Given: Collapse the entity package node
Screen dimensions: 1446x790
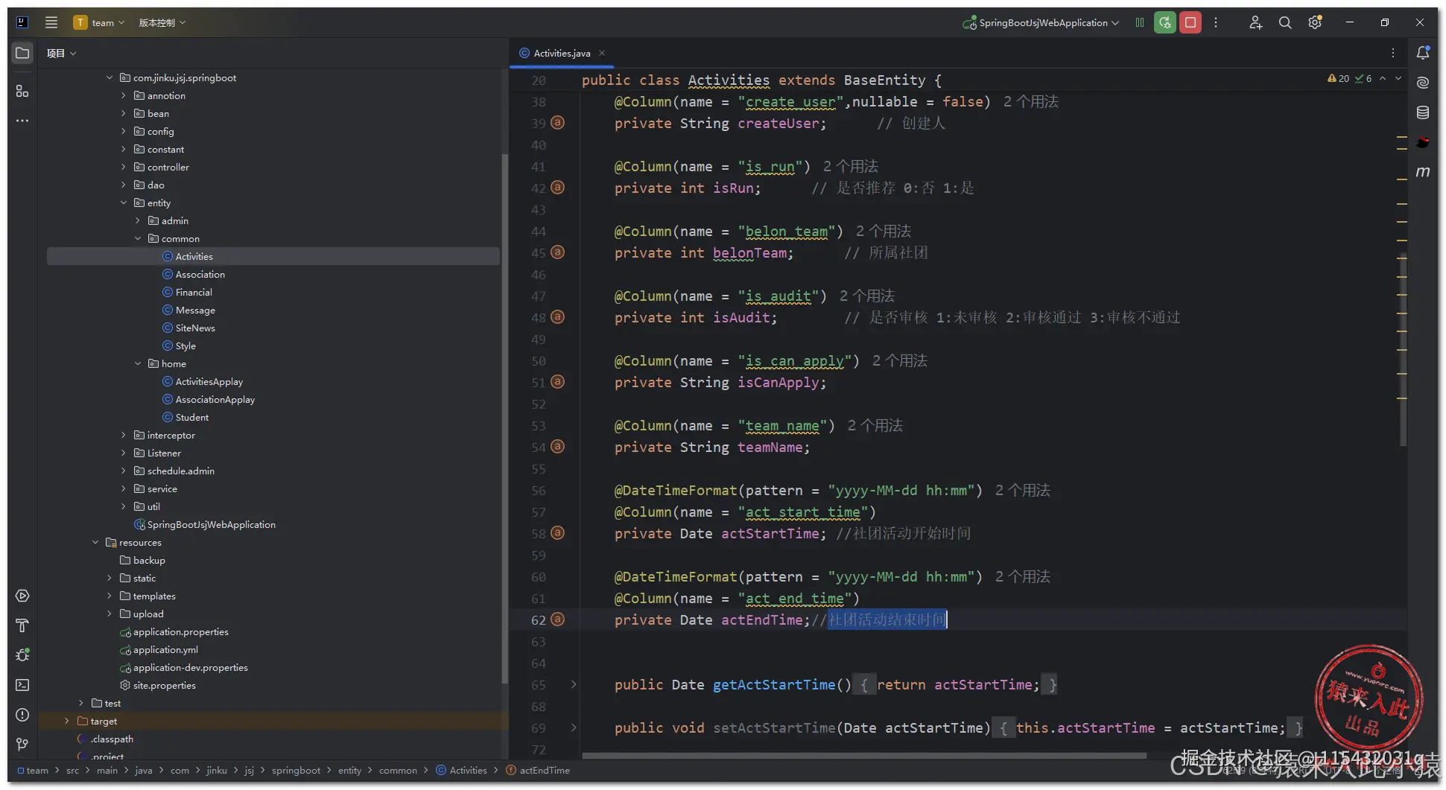Looking at the screenshot, I should [124, 203].
